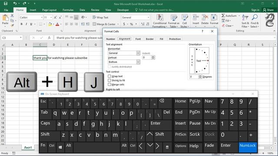Decrease font size with smaller A
This screenshot has width=278, height=156.
pyautogui.click(x=60, y=17)
